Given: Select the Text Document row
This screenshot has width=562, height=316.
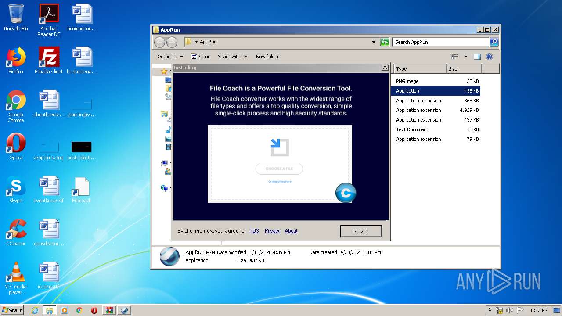Looking at the screenshot, I should click(x=436, y=129).
